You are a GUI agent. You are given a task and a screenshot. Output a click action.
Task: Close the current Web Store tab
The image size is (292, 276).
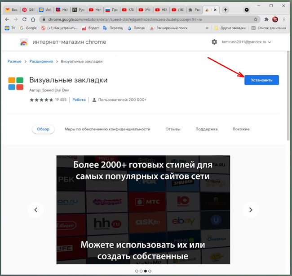(215, 10)
